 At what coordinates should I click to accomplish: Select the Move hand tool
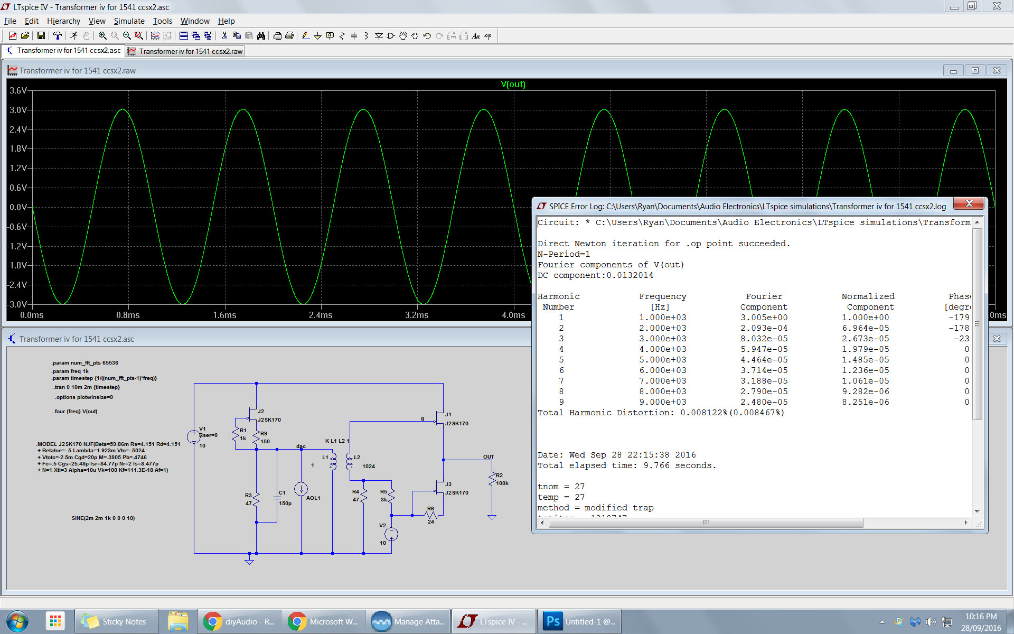tap(403, 36)
